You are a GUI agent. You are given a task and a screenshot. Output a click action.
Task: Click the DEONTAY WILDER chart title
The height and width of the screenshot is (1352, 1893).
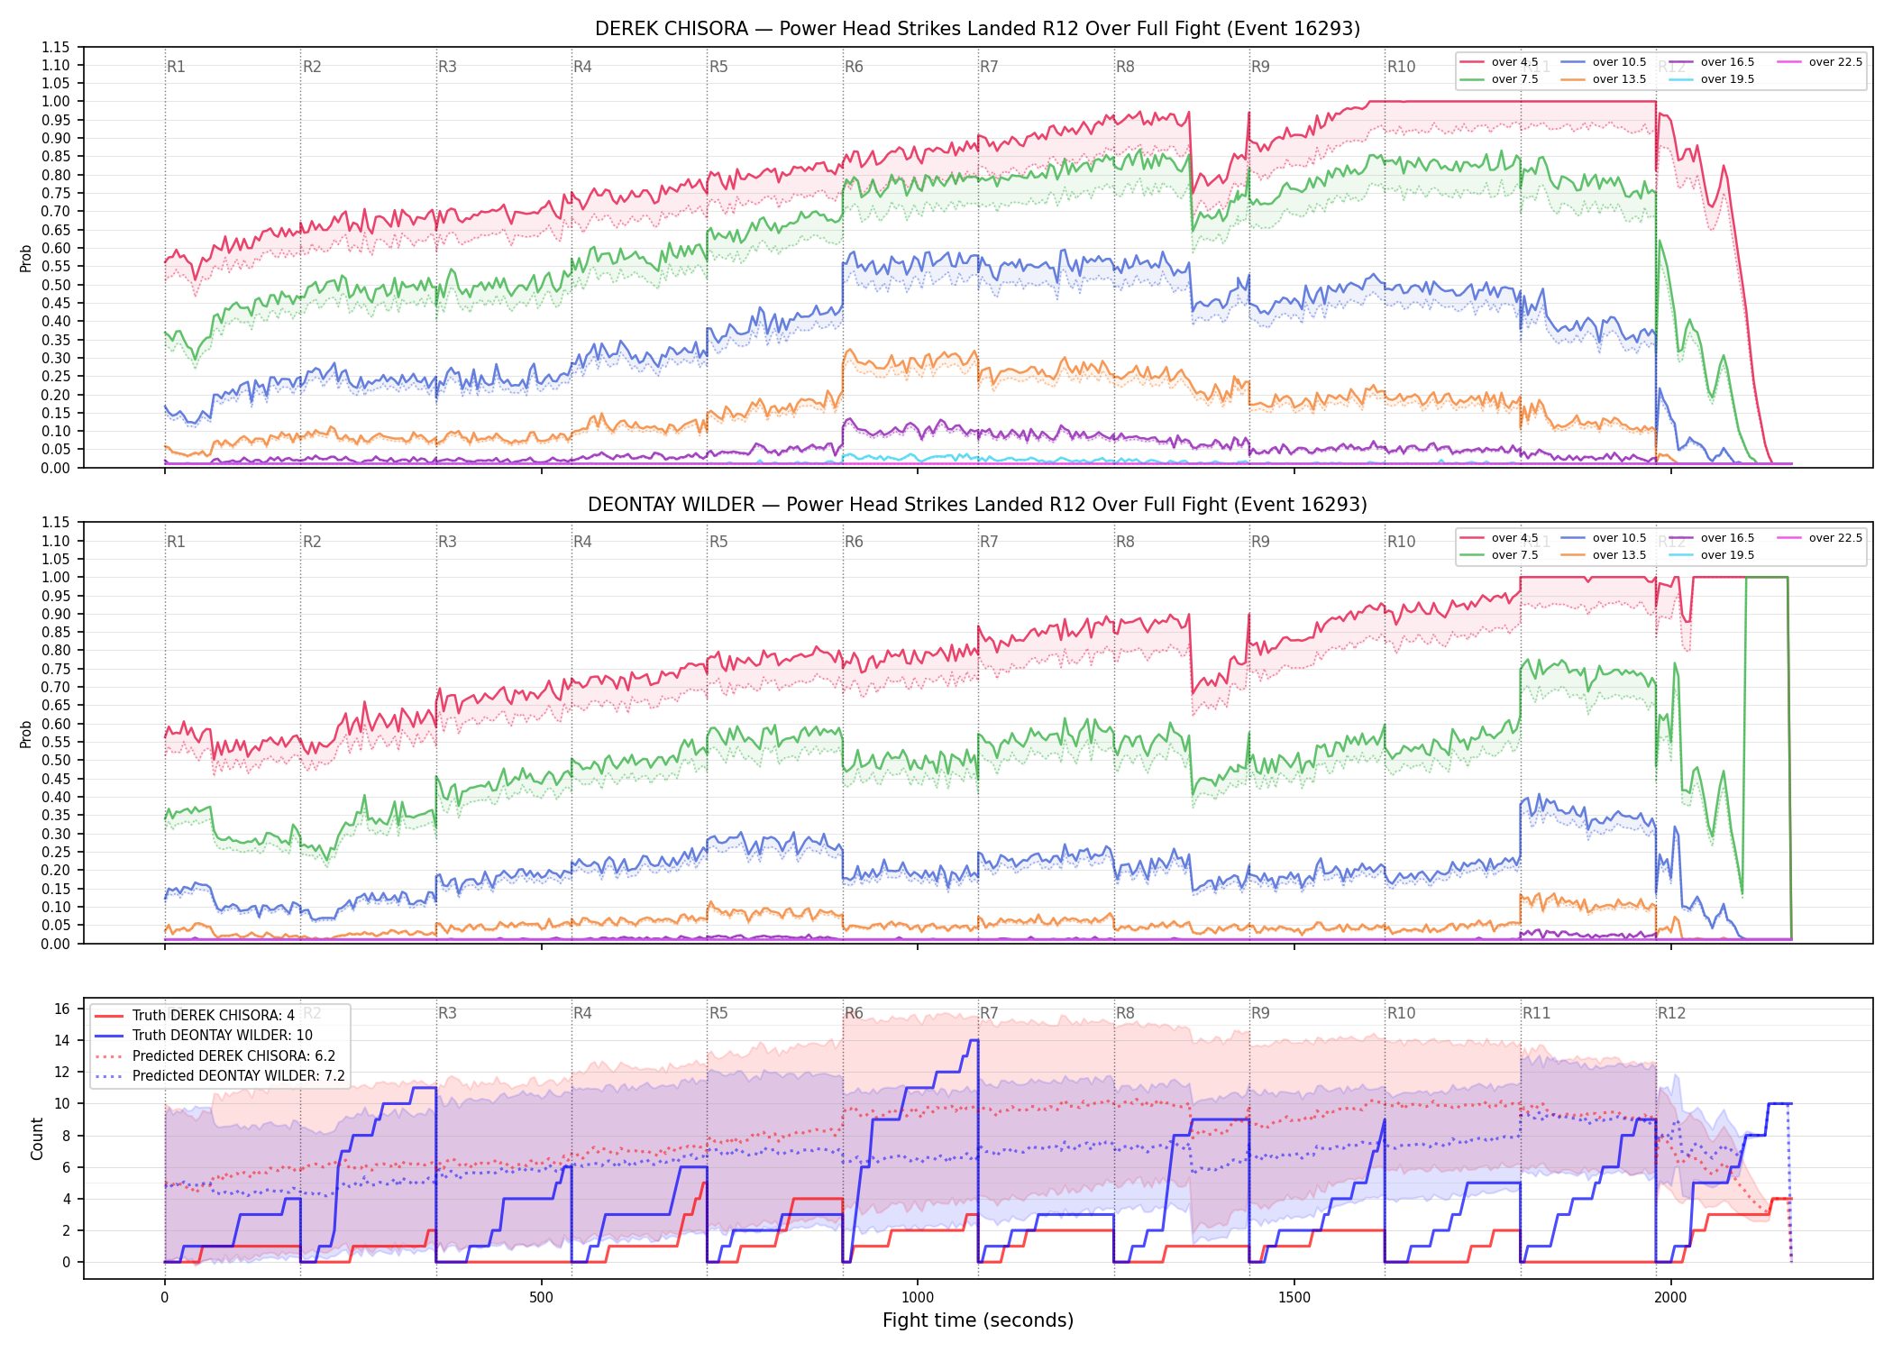coord(977,505)
